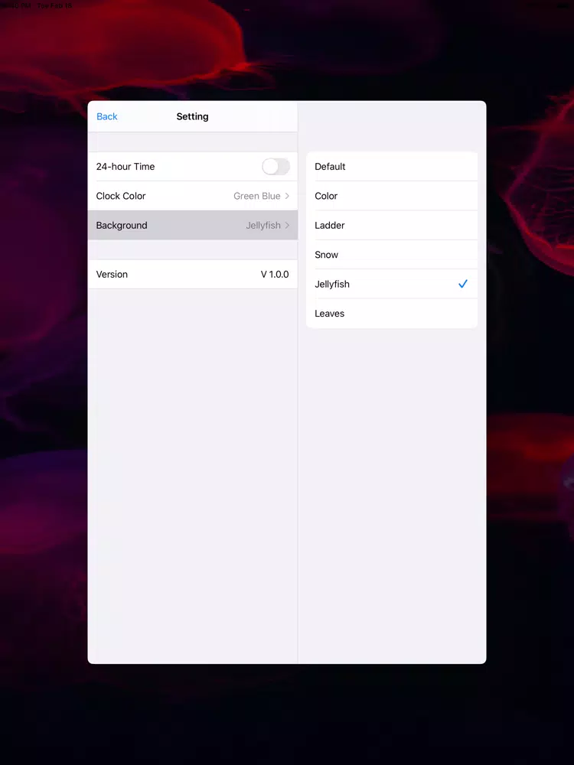Image resolution: width=574 pixels, height=765 pixels.
Task: Choose the Color background option
Action: (x=391, y=196)
